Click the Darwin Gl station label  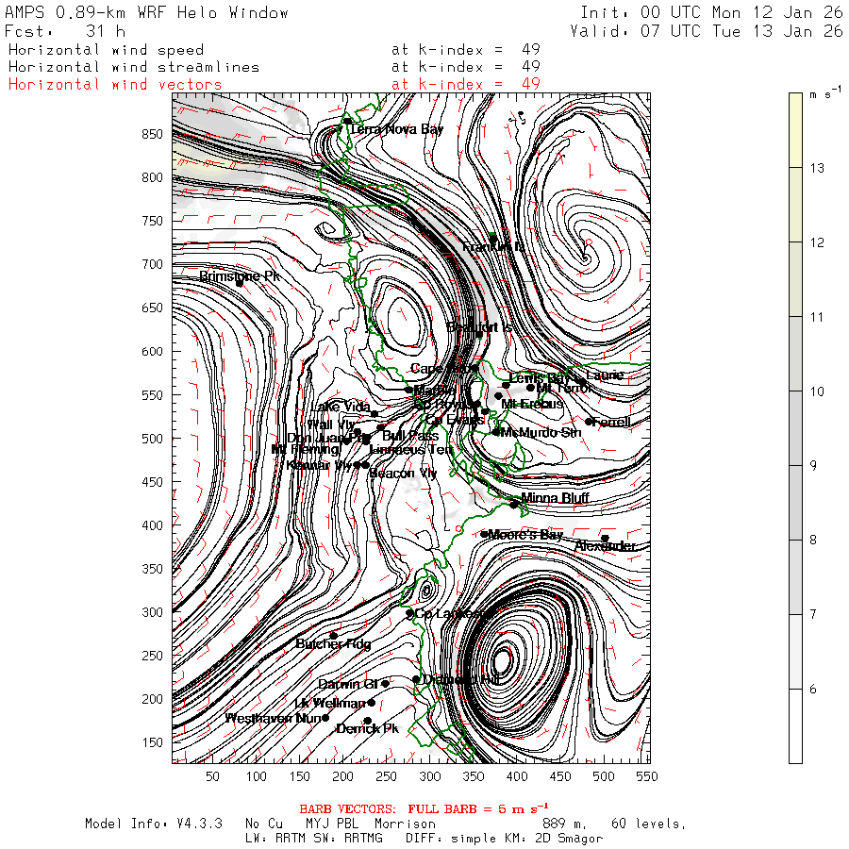348,685
